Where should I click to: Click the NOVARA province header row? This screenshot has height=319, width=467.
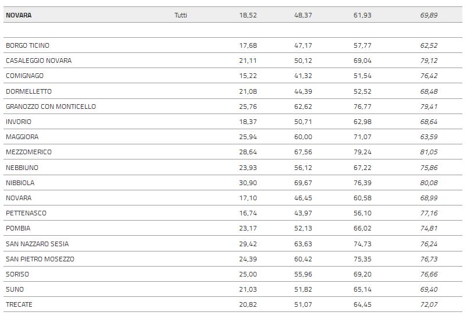coord(19,15)
